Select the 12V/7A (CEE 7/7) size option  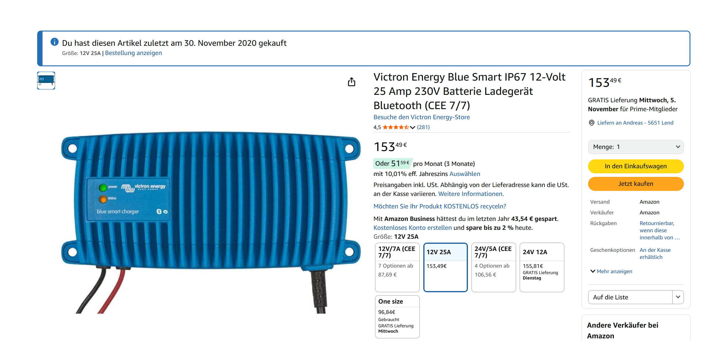coord(397,267)
